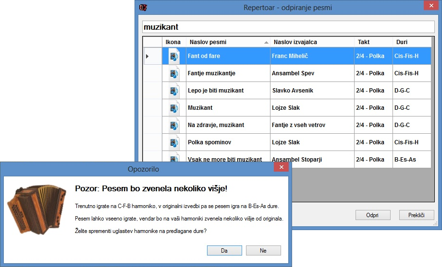
Task: Click the Duri column header
Action: pyautogui.click(x=412, y=42)
